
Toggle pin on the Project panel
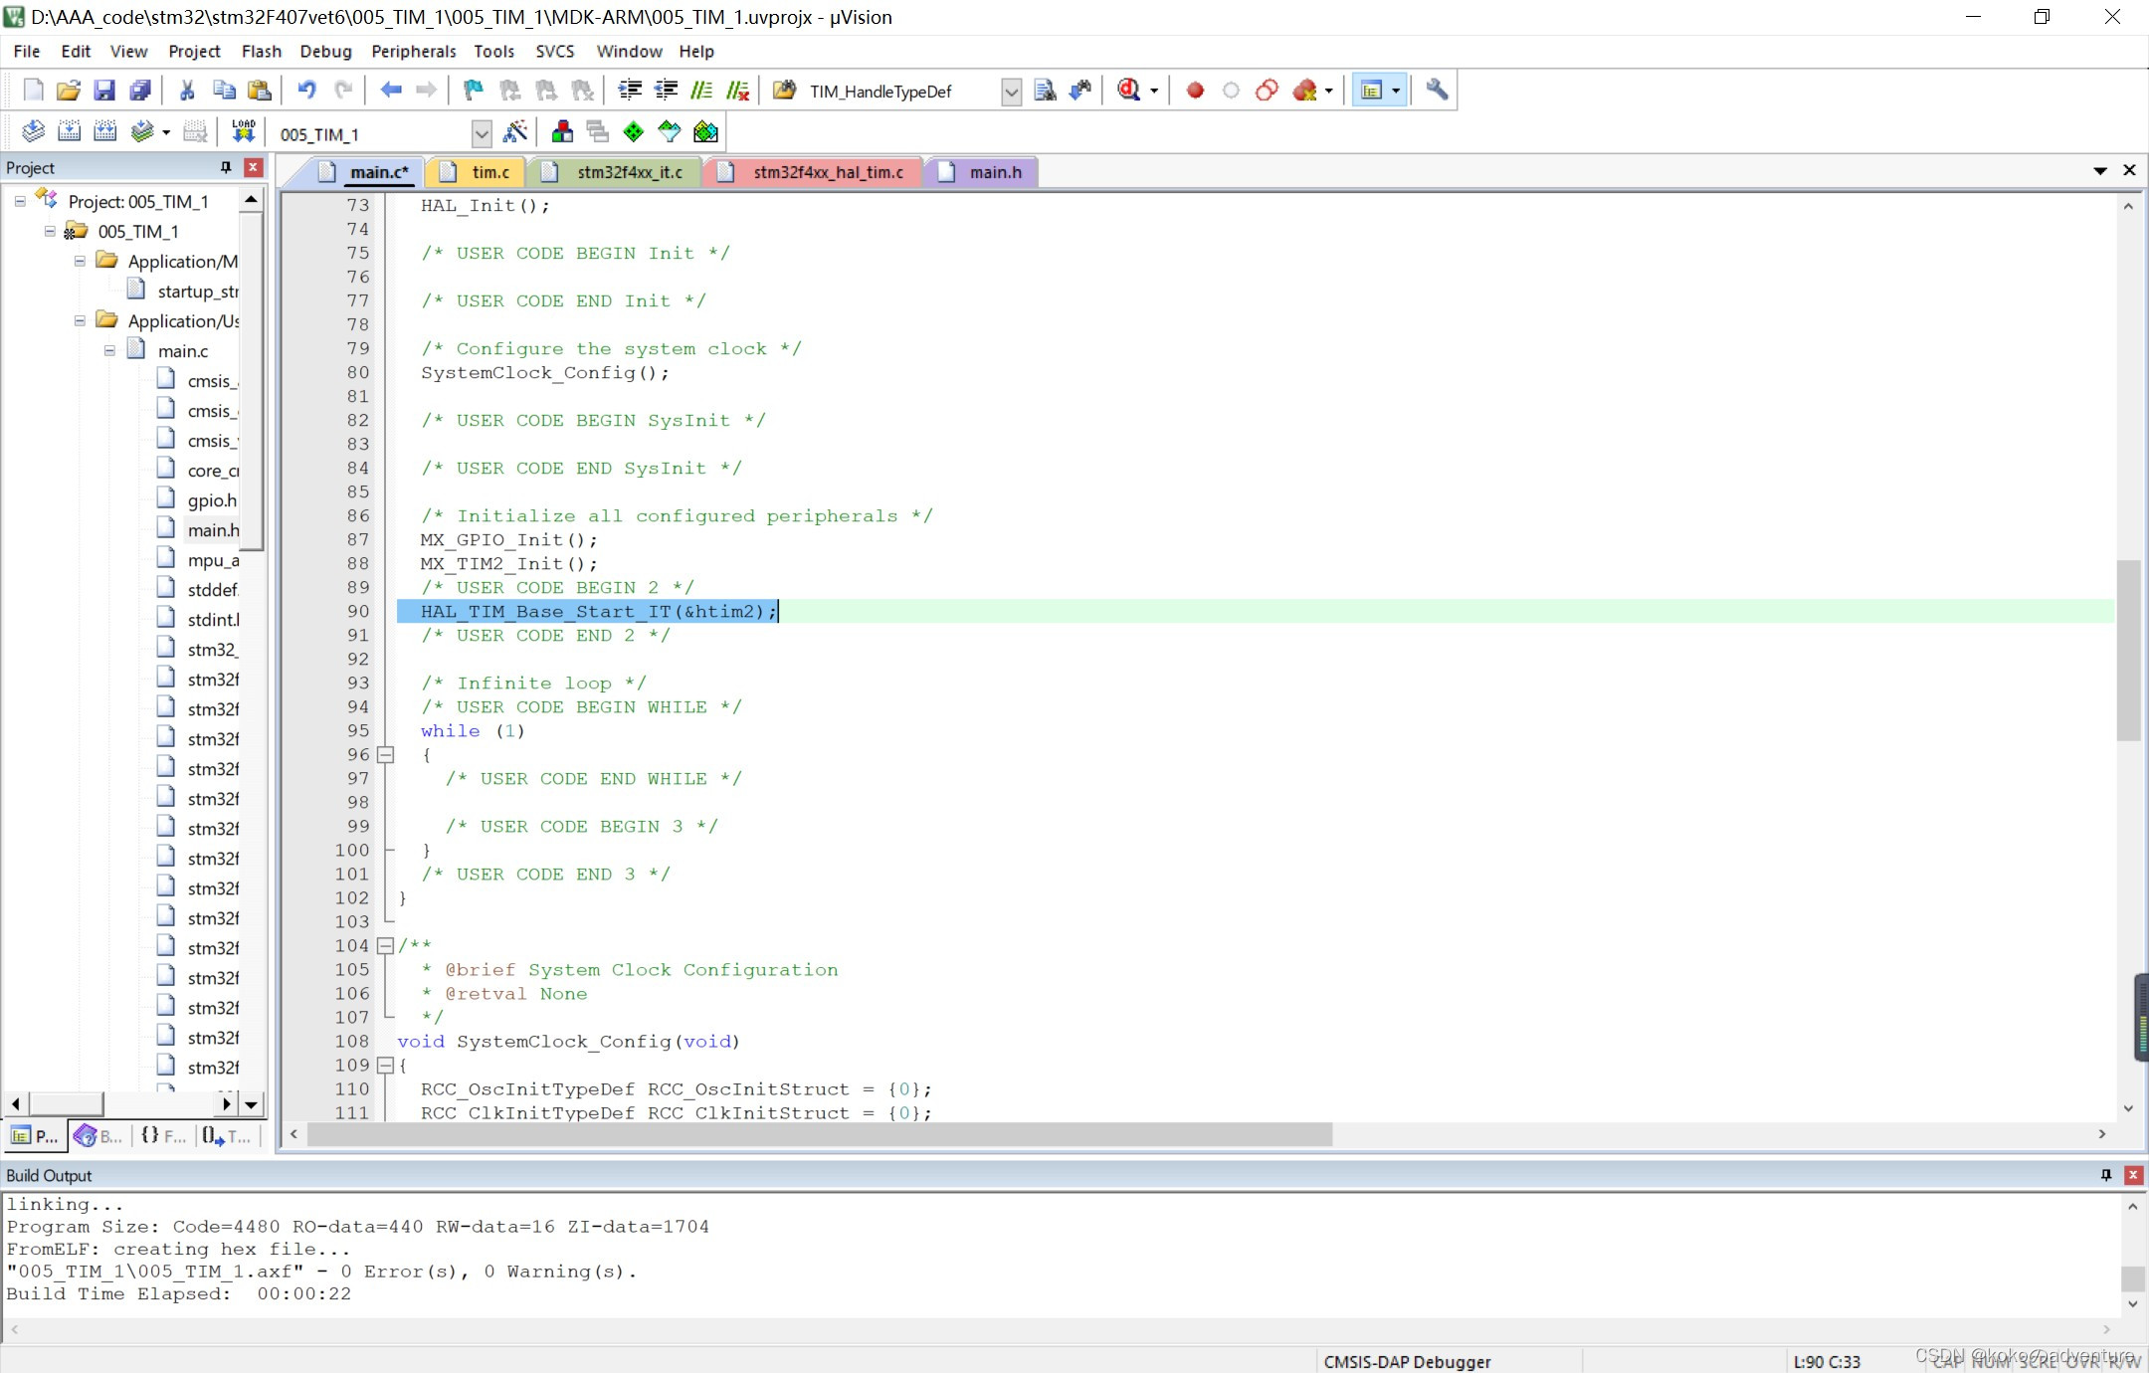point(226,167)
